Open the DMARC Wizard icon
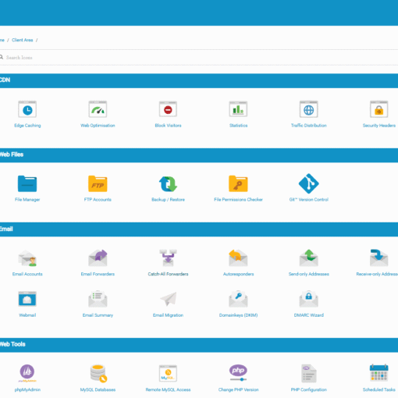This screenshot has width=398, height=398. click(x=309, y=299)
